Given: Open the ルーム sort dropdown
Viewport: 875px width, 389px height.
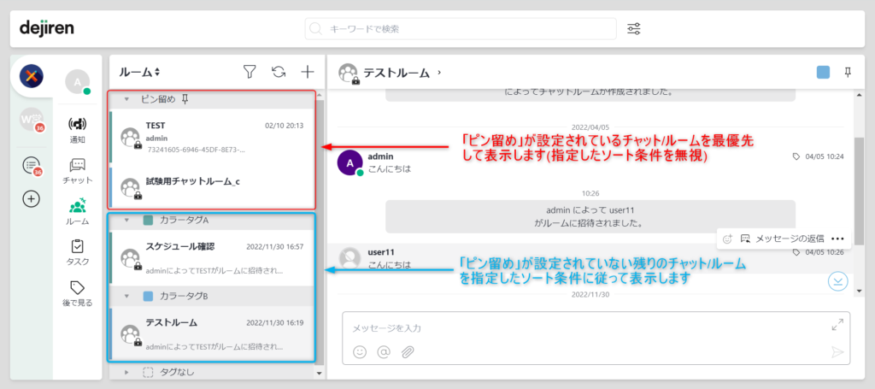Looking at the screenshot, I should click(140, 73).
